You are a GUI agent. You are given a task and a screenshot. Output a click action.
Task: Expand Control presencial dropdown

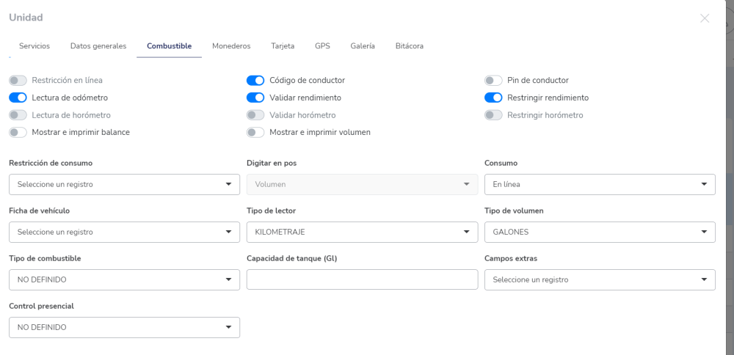pyautogui.click(x=124, y=328)
